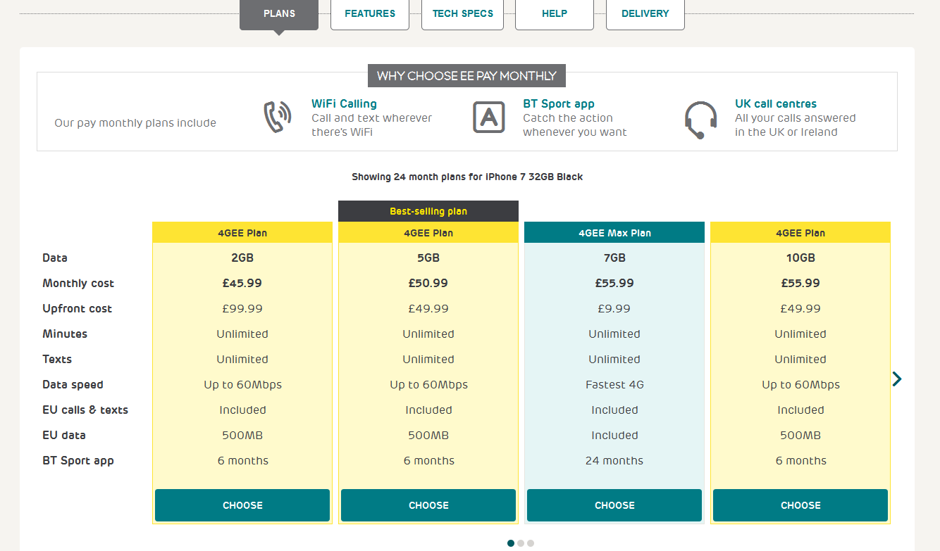Image resolution: width=940 pixels, height=551 pixels.
Task: Click the EU data row label
Action: coord(64,436)
